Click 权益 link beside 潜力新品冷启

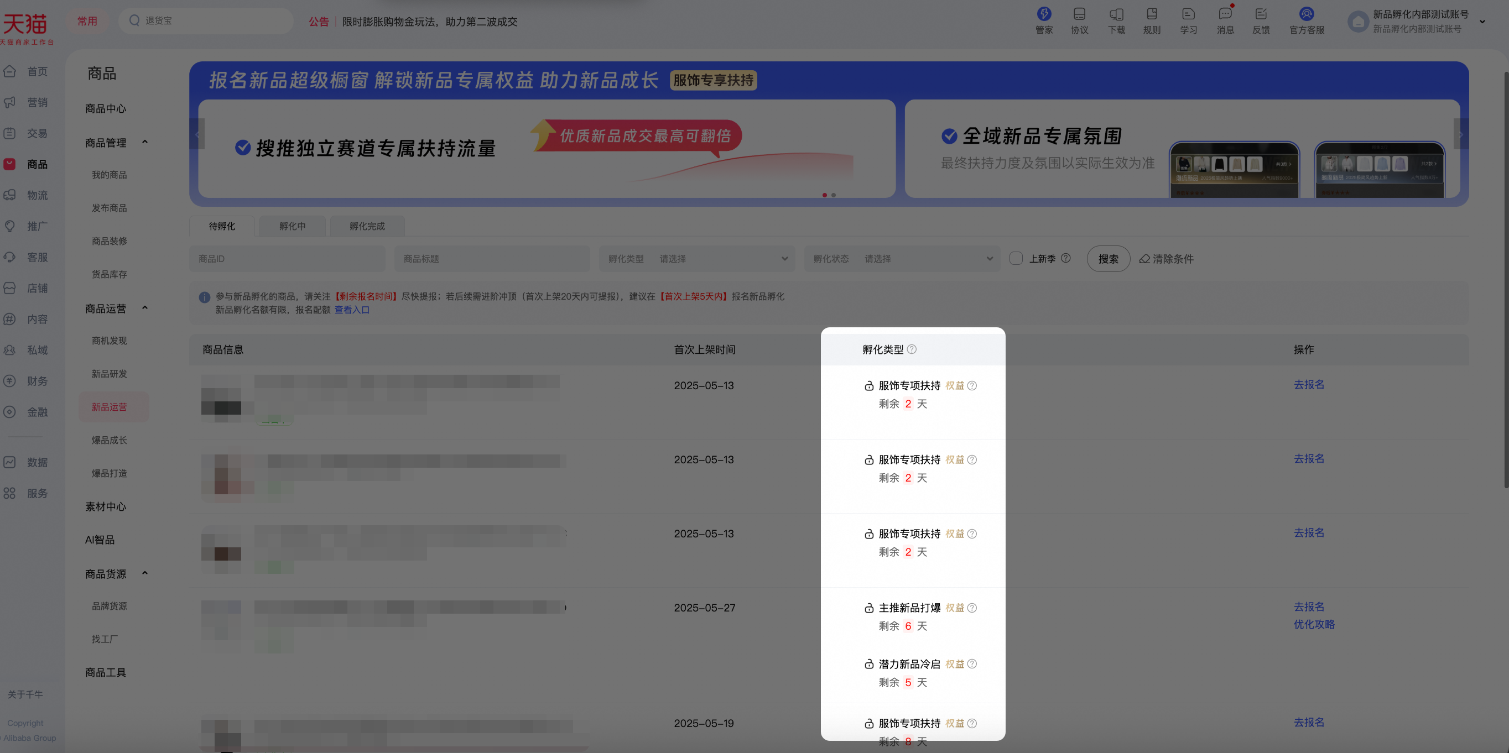click(954, 664)
